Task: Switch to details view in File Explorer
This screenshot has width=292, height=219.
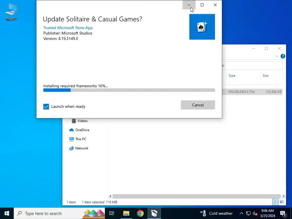Action: coord(276,202)
